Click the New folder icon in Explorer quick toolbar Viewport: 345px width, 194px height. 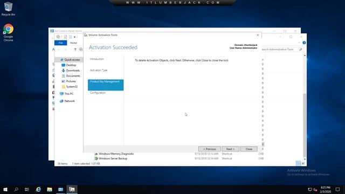point(71,37)
